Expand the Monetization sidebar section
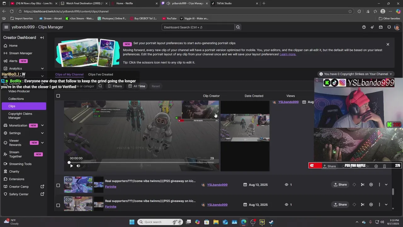This screenshot has width=403, height=227. [x=42, y=125]
